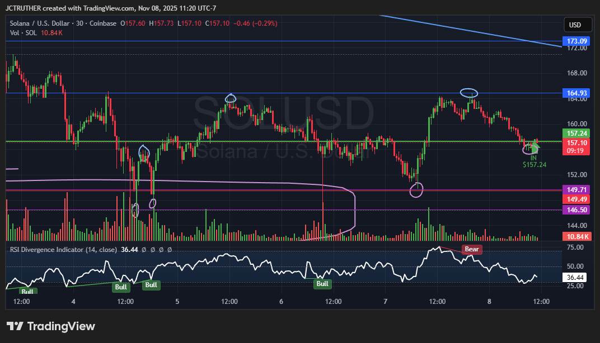Click the 36.44 RSI axis value label
This screenshot has height=343, width=600.
[x=575, y=278]
